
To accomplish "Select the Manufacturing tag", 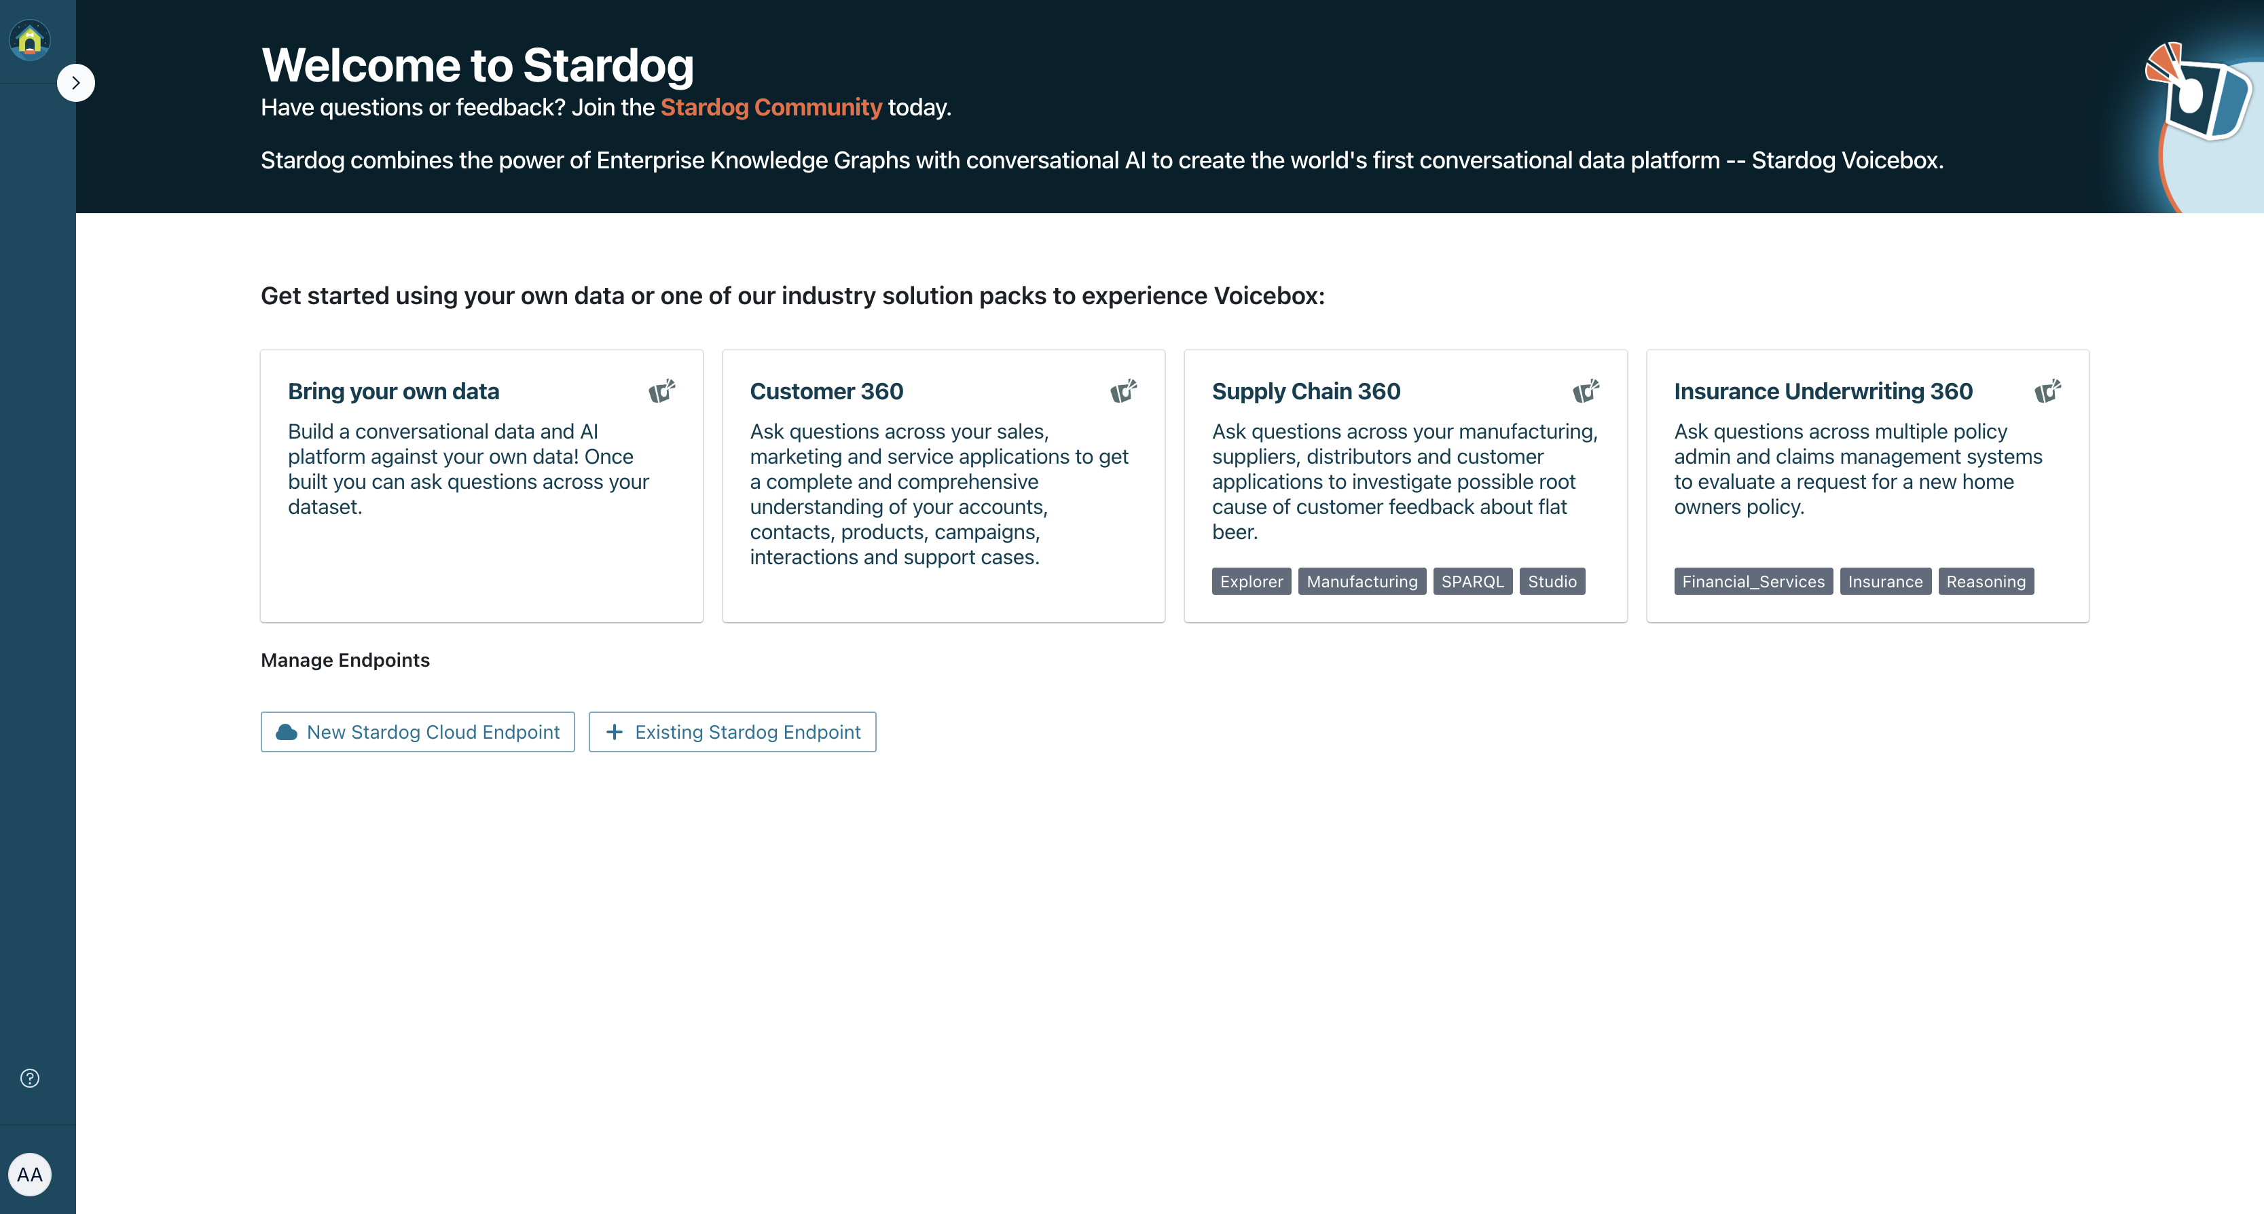I will [x=1362, y=581].
